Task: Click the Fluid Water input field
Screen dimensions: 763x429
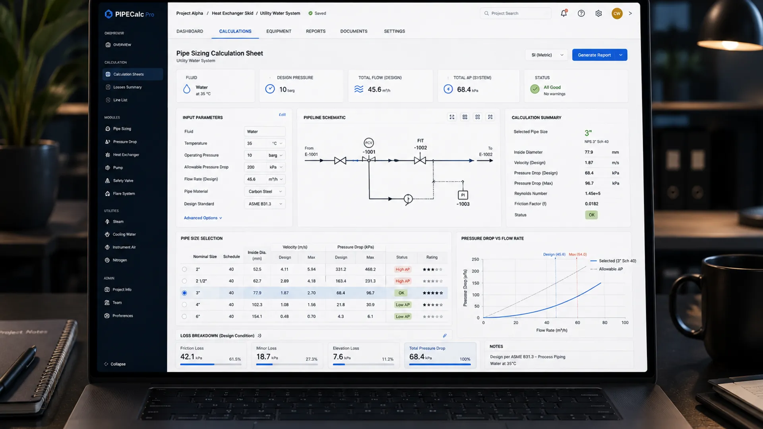Action: (x=265, y=131)
